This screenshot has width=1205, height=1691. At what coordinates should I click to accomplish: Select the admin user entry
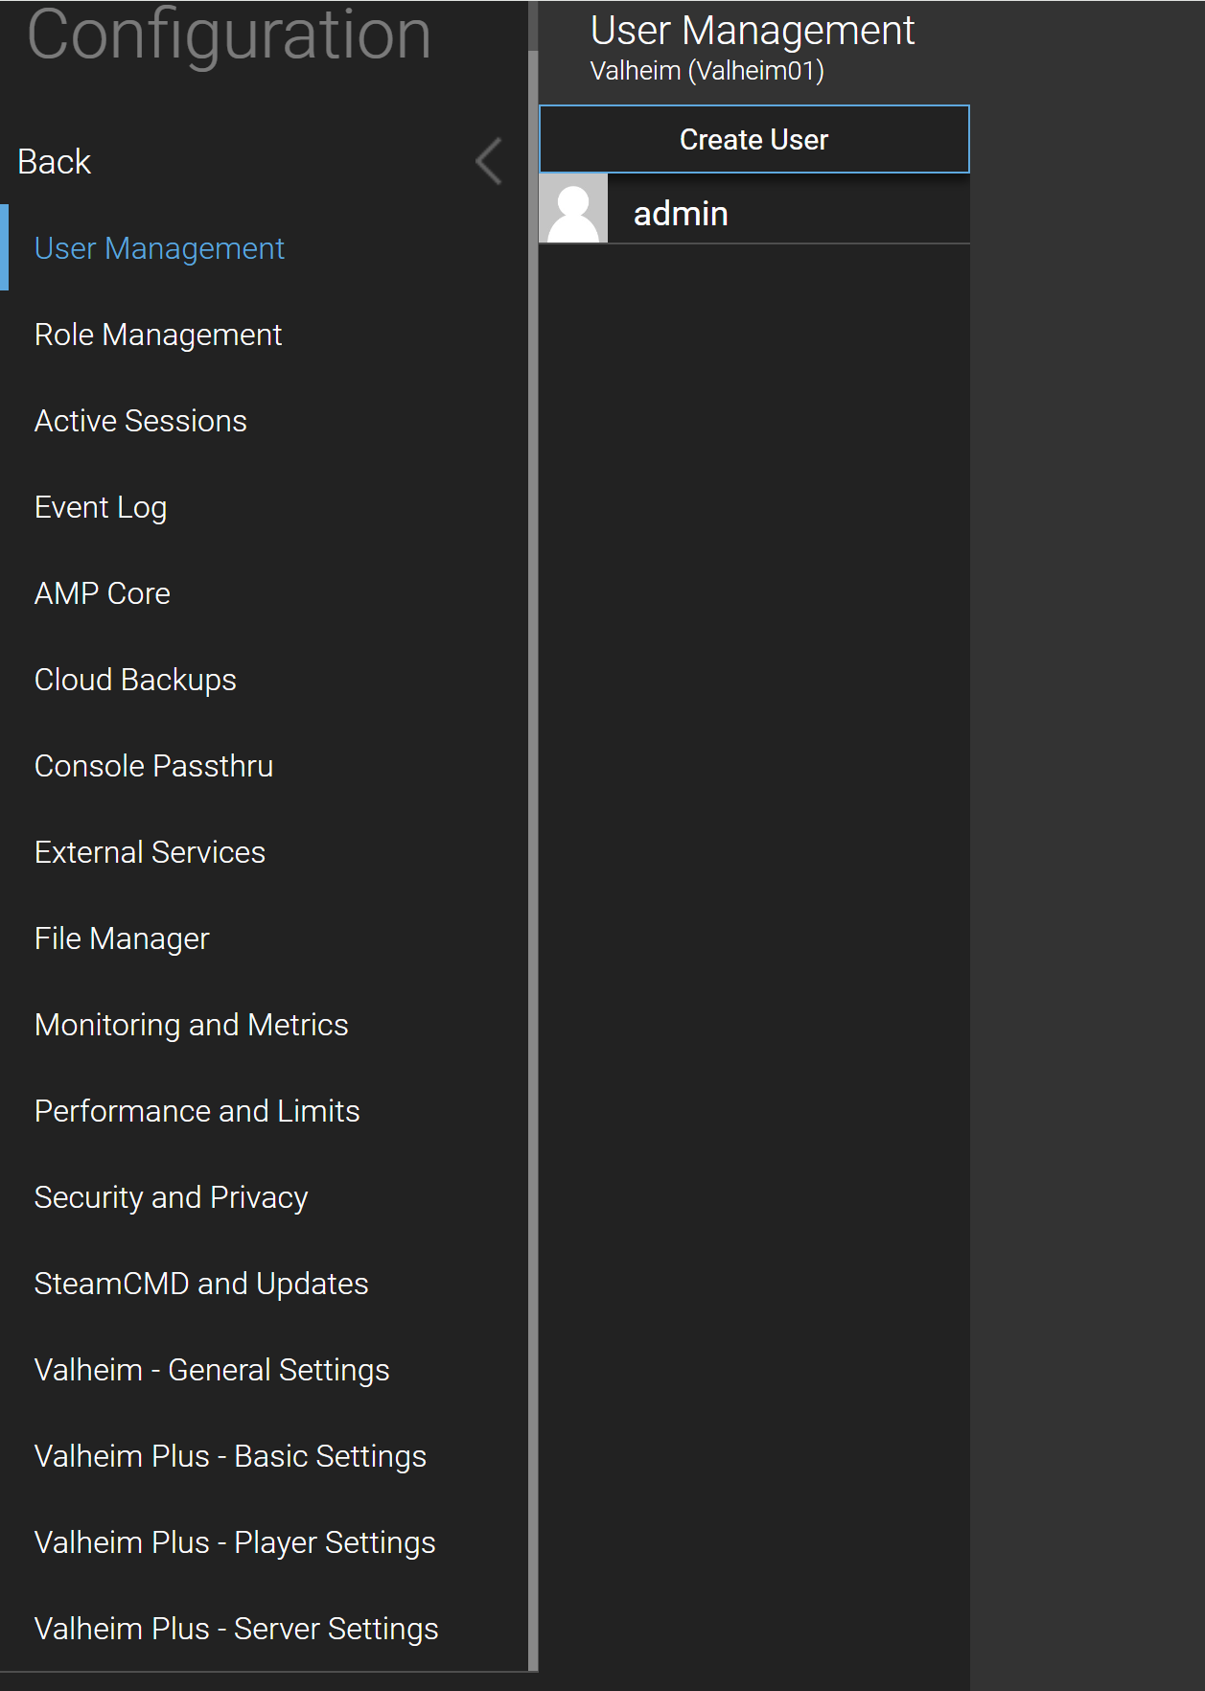[754, 209]
